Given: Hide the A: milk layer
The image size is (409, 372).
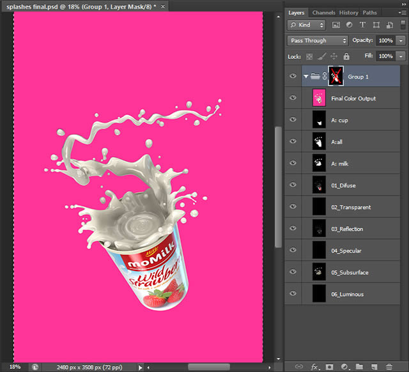Looking at the screenshot, I should [x=293, y=163].
